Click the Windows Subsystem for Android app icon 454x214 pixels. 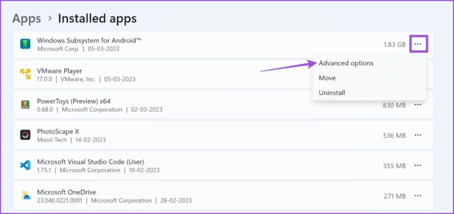click(x=25, y=44)
